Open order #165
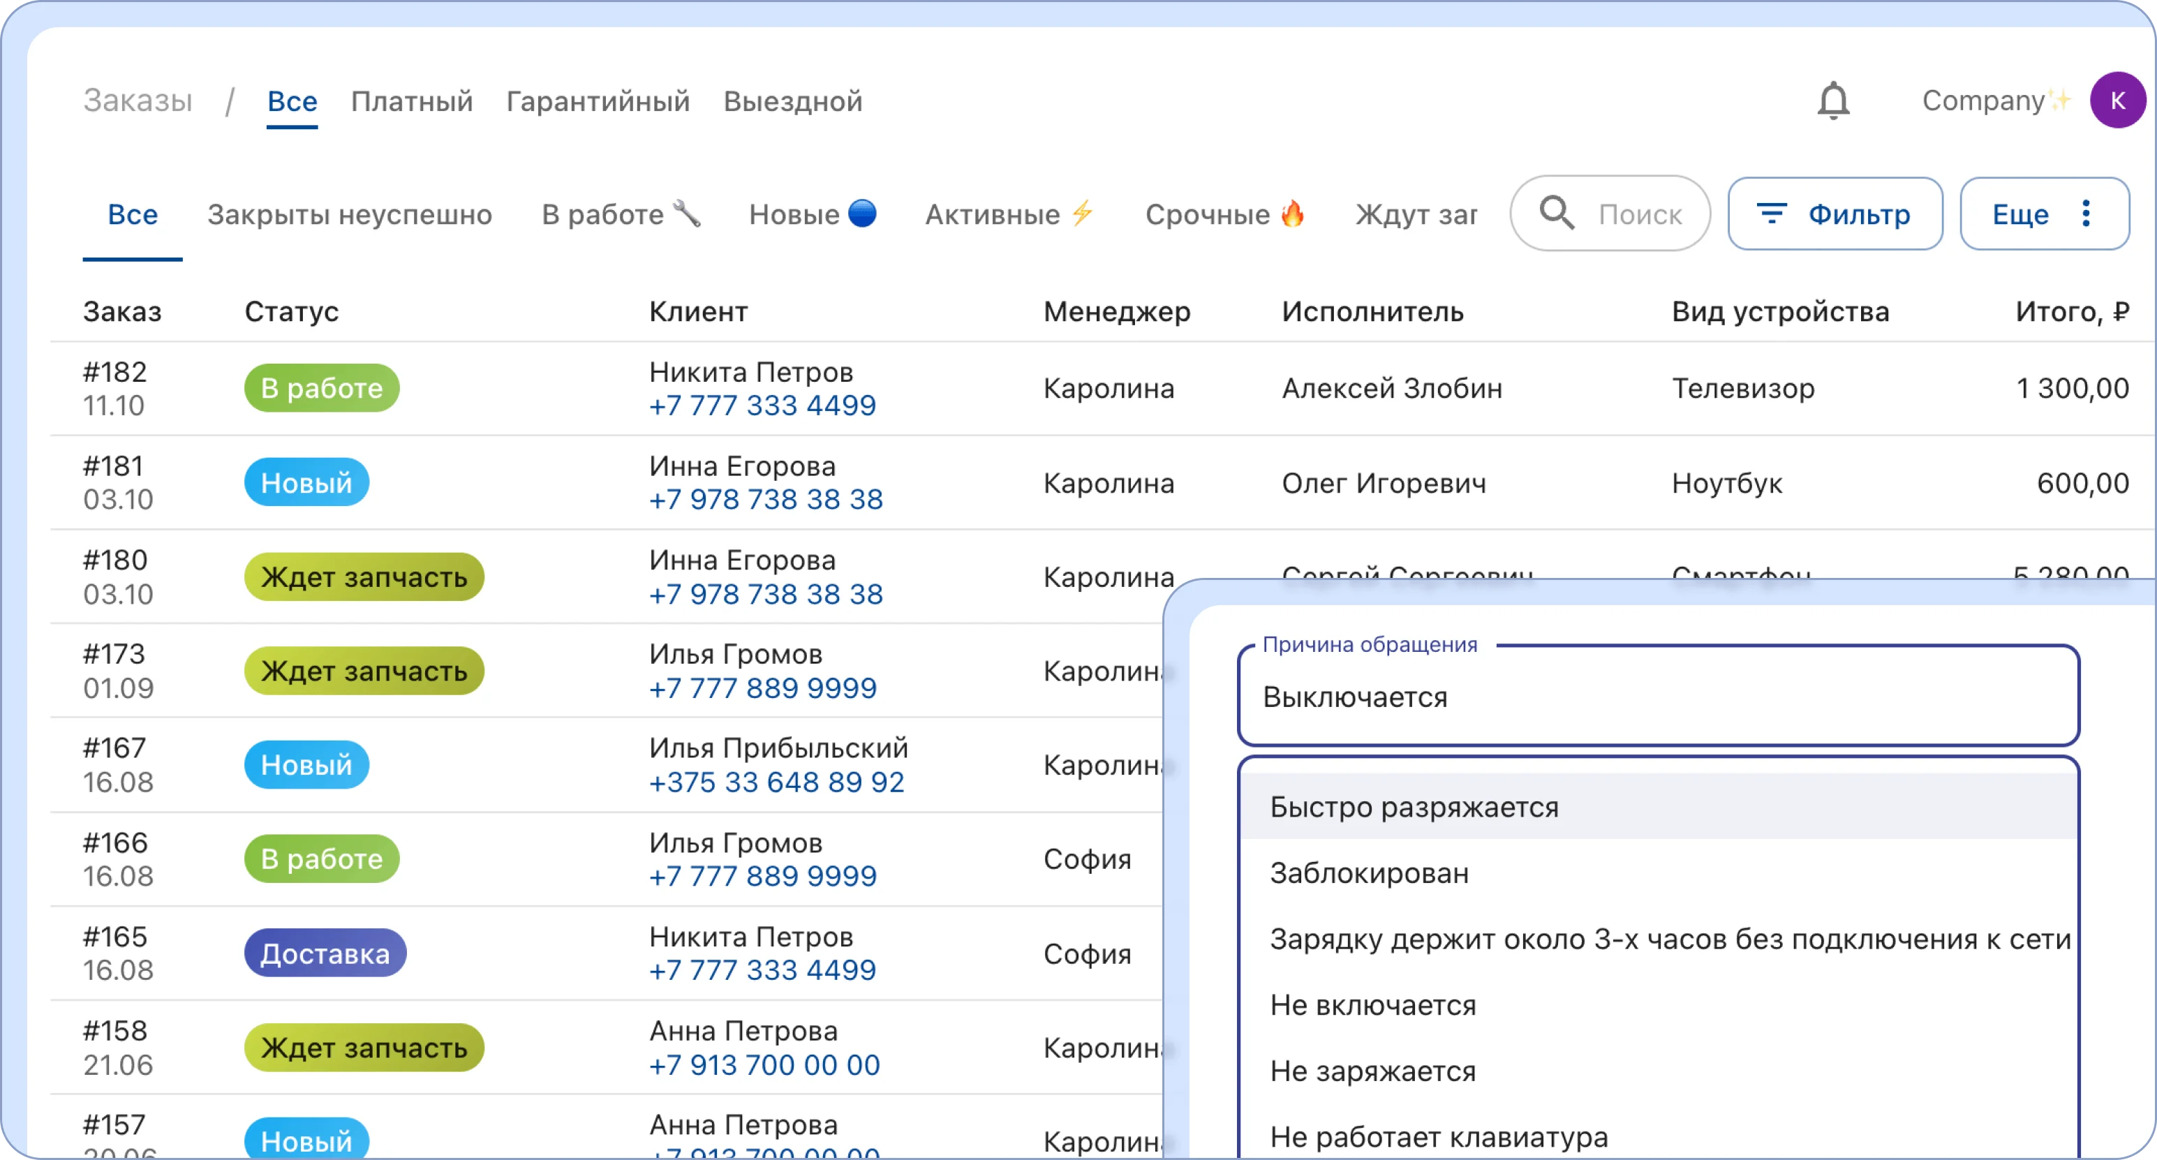The height and width of the screenshot is (1160, 2157). point(114,937)
